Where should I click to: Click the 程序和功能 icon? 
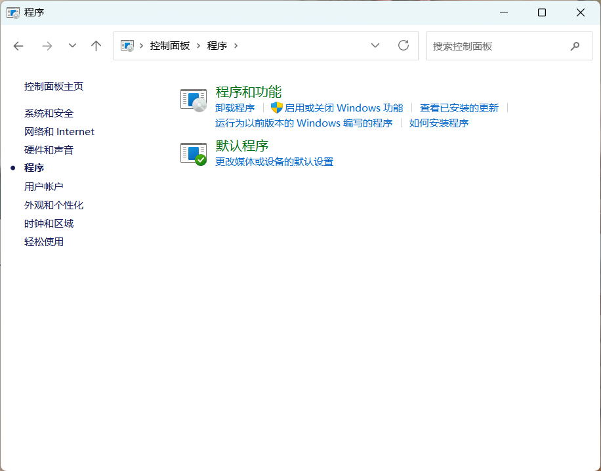(194, 100)
